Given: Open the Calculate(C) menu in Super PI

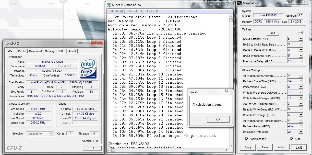Looking at the screenshot, I should (117, 11).
